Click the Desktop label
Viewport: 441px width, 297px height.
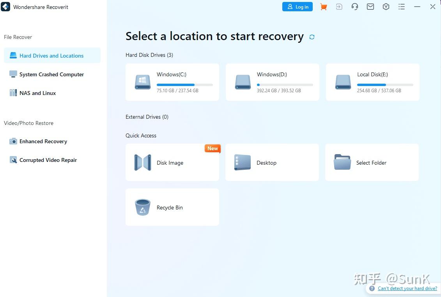(x=266, y=163)
